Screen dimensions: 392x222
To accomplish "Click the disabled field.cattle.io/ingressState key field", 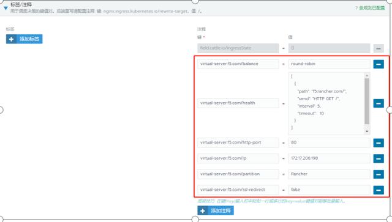I will click(x=238, y=48).
